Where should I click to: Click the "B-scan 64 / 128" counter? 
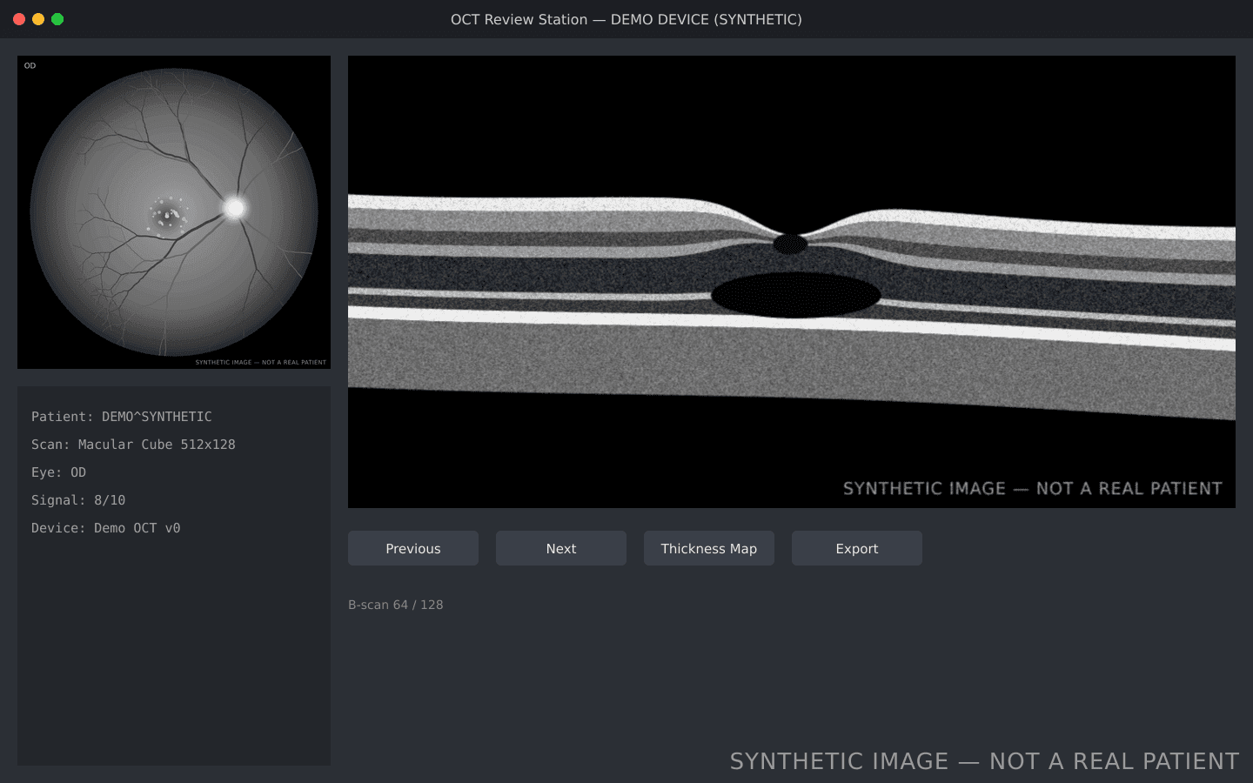coord(396,605)
